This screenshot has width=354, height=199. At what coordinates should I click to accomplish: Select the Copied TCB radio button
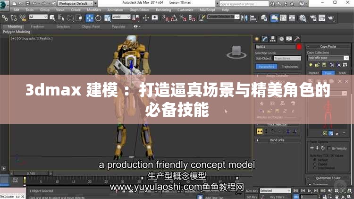315,164
